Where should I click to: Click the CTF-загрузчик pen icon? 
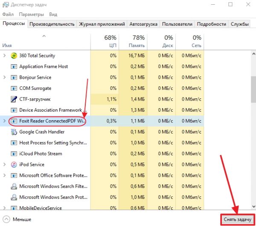(14, 99)
